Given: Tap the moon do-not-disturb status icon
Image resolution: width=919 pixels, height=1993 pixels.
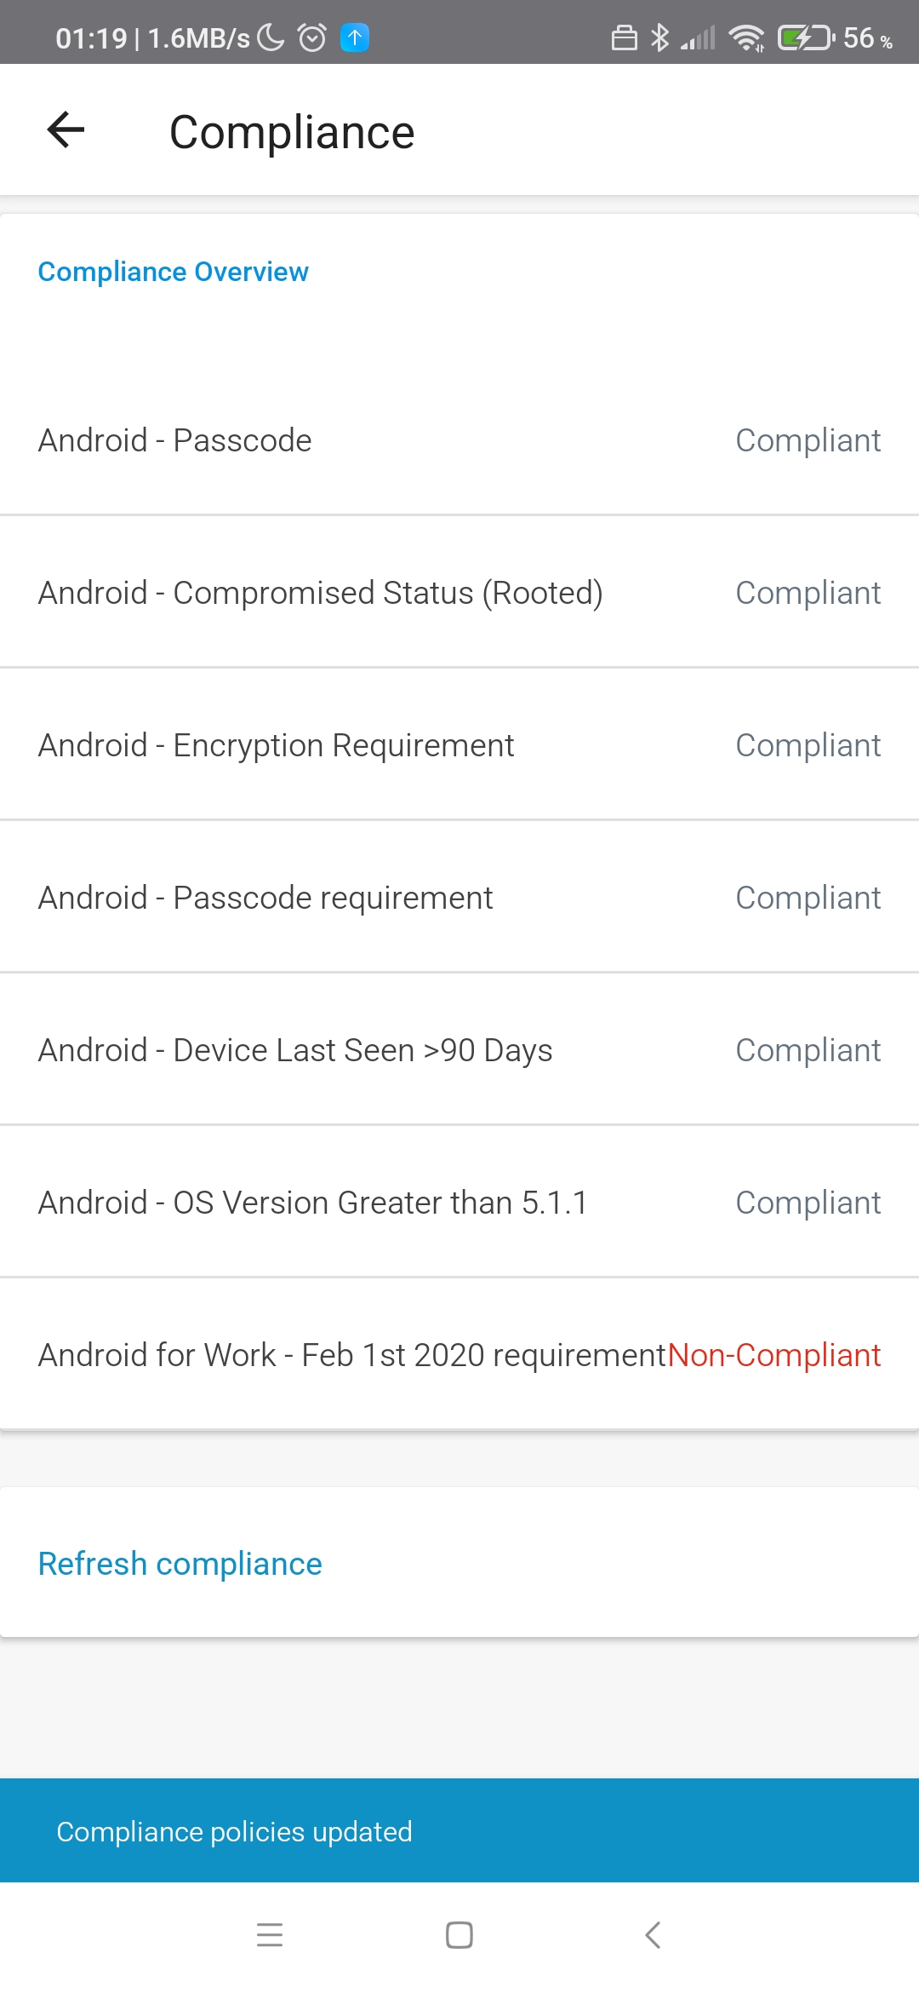Looking at the screenshot, I should pos(271,37).
